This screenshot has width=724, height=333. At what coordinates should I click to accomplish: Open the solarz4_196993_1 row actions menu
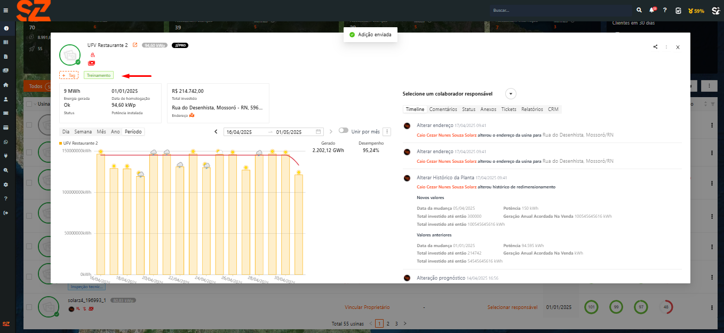(712, 307)
